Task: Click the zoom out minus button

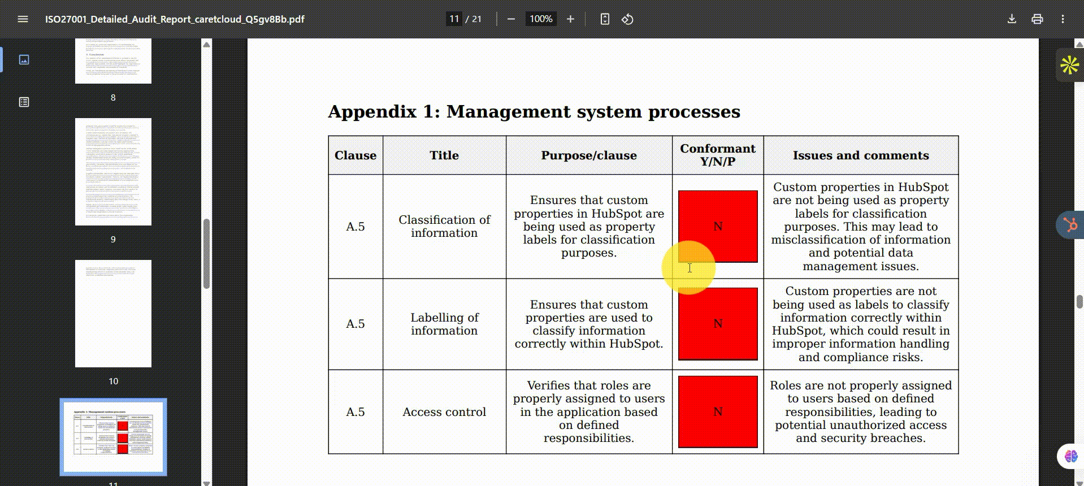Action: pos(511,19)
